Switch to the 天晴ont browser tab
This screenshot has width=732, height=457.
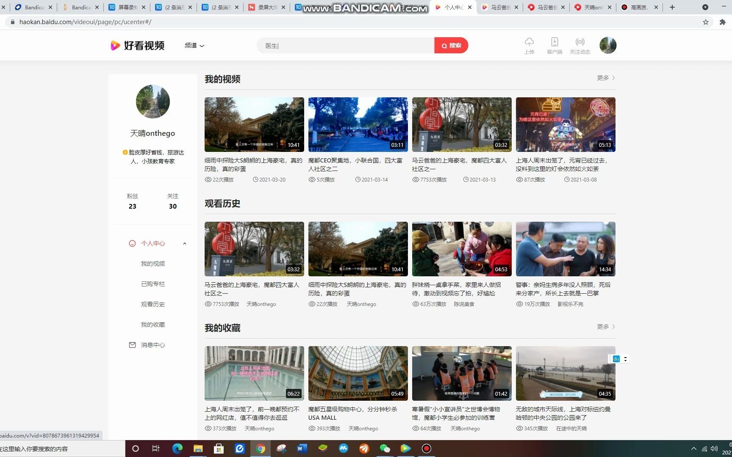click(x=593, y=7)
